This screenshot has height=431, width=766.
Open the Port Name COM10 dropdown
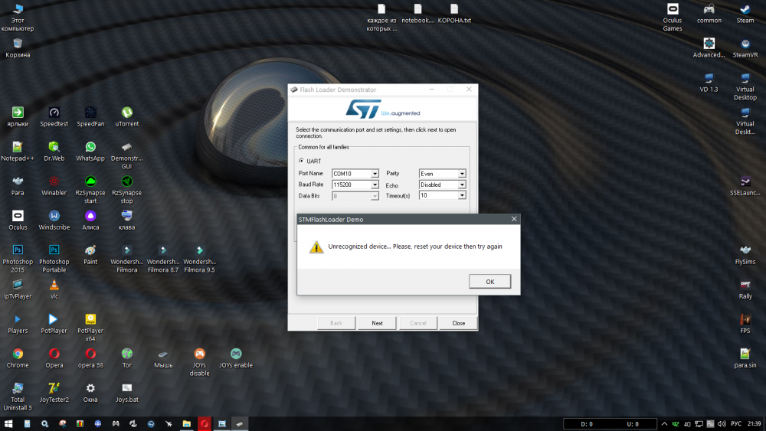coord(375,174)
